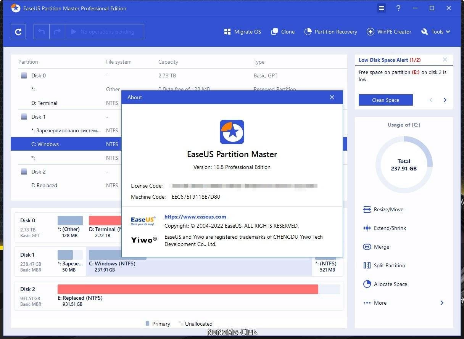Click the EaseUS app icon in title bar
The height and width of the screenshot is (339, 464).
click(x=16, y=8)
